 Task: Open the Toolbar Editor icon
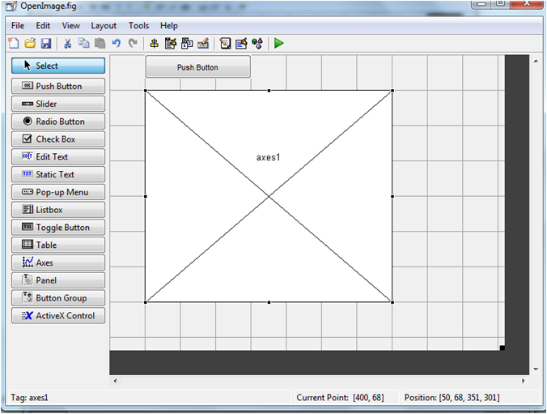(x=203, y=43)
